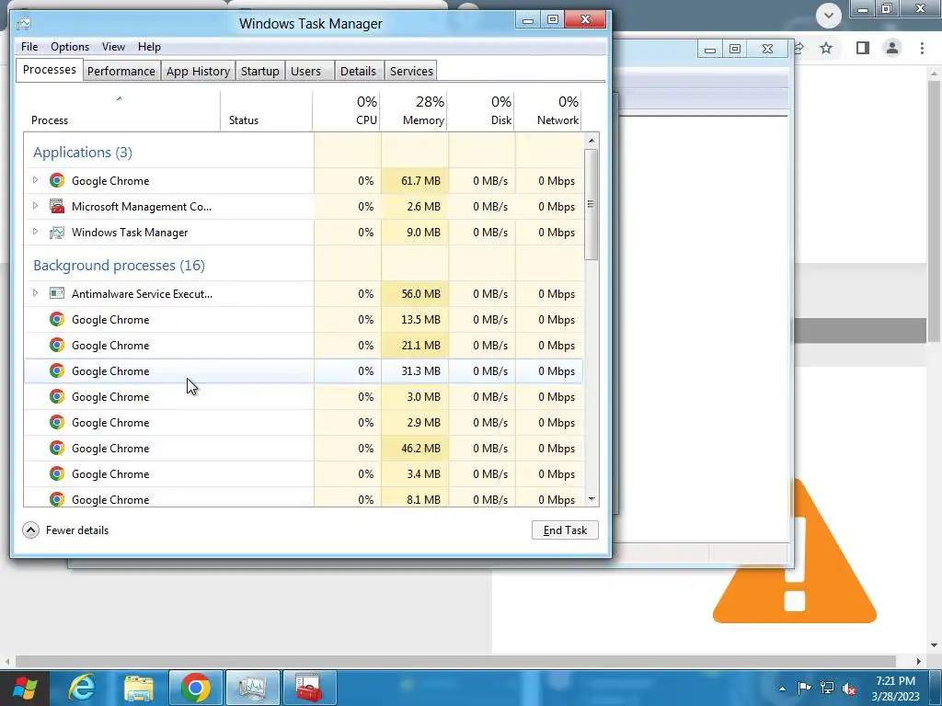The image size is (942, 706).
Task: Open Internet Explorer from the taskbar
Action: 82,688
